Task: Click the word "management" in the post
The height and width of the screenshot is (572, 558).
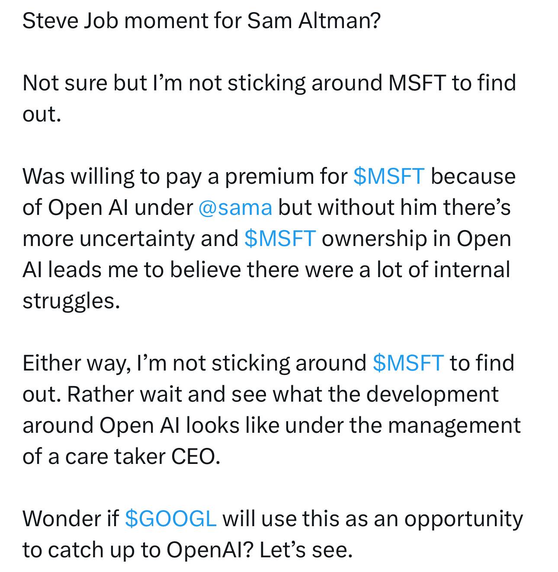Action: 454,426
